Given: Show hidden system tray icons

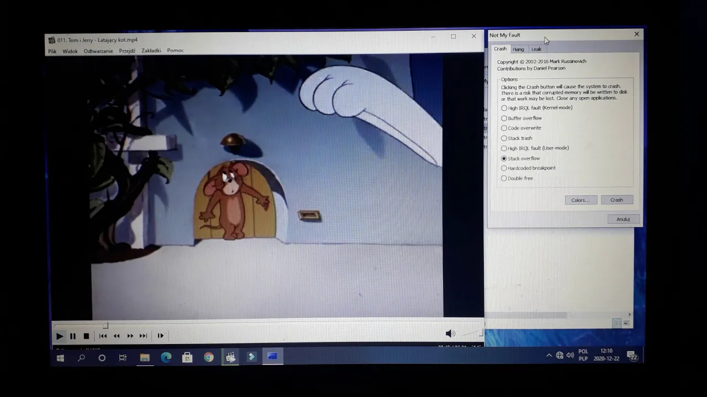Looking at the screenshot, I should point(549,356).
